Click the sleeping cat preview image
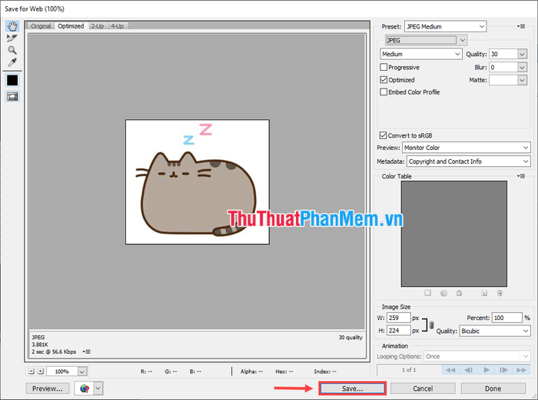Viewport: 538px width, 400px height. [198, 182]
